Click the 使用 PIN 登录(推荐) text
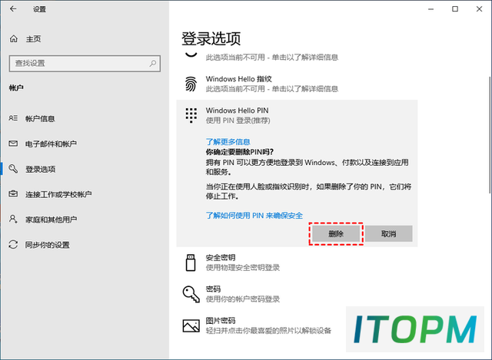492x360 pixels. point(238,121)
